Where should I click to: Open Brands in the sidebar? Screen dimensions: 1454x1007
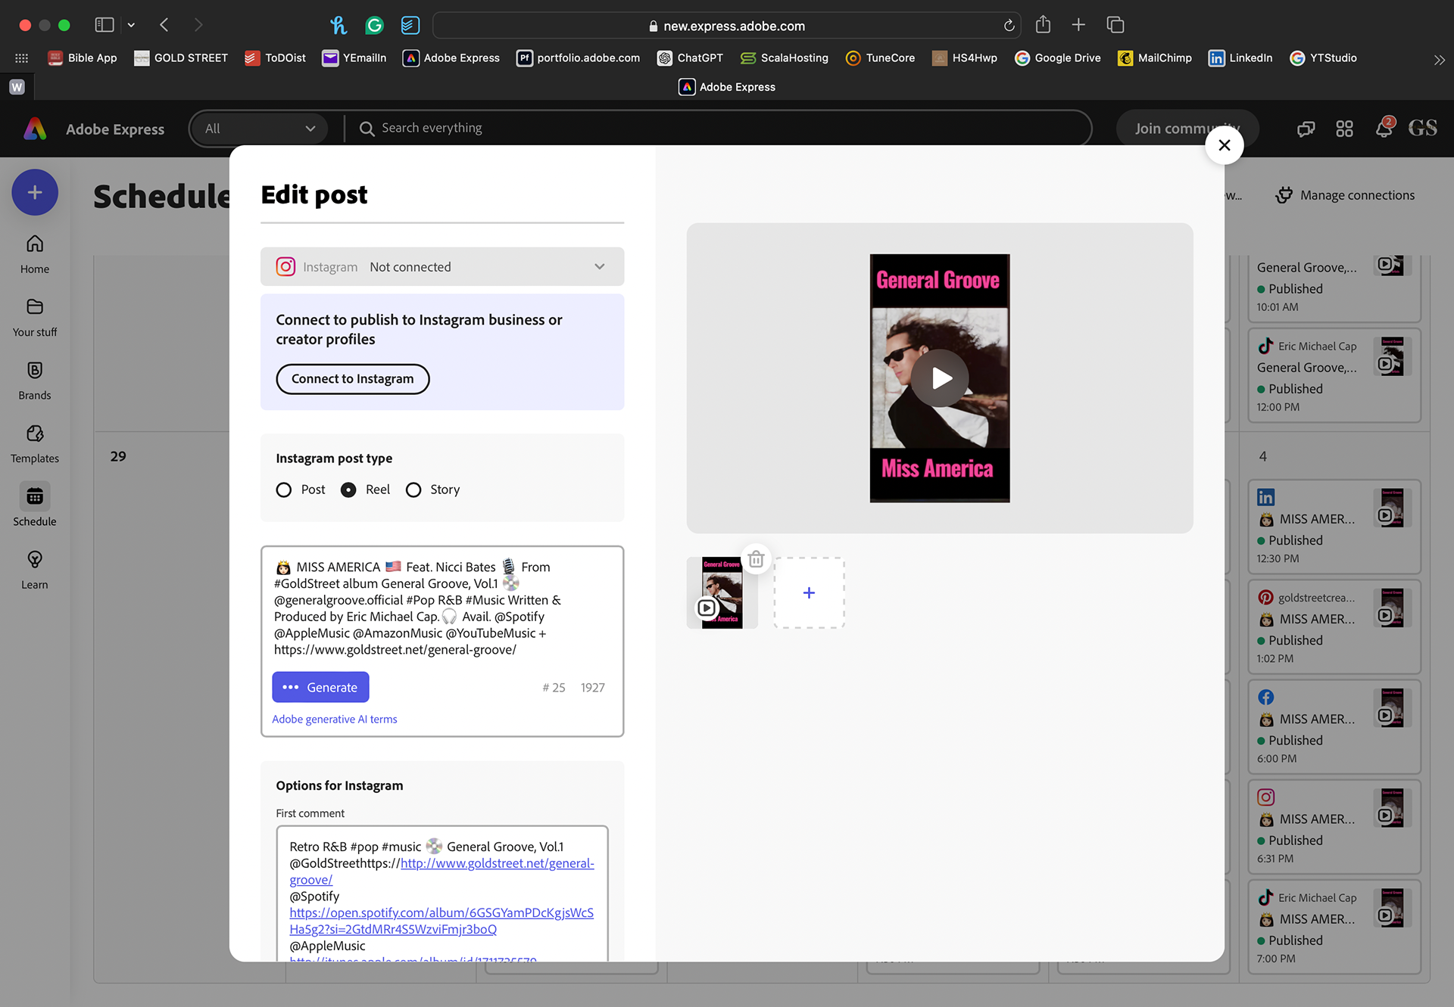[x=35, y=381]
